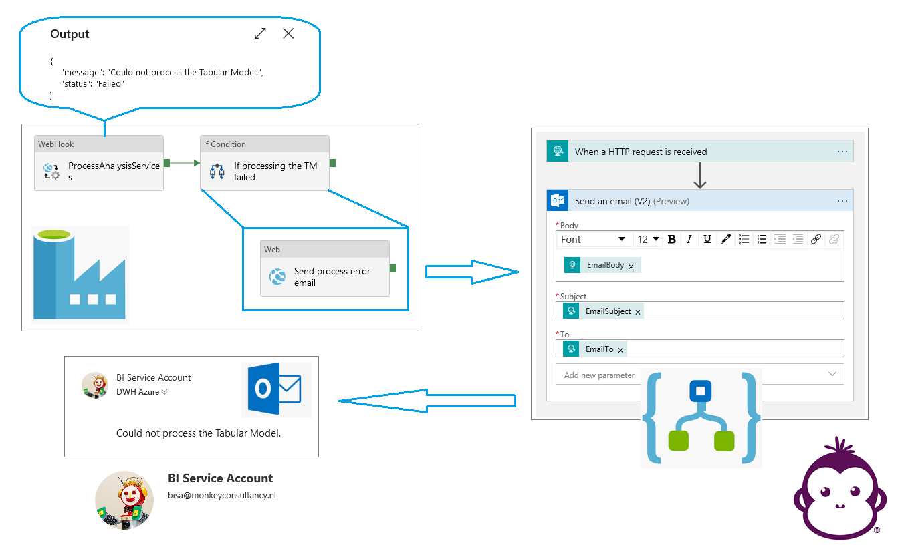This screenshot has height=559, width=904.
Task: Remove the EmailBody token with its x
Action: [631, 266]
